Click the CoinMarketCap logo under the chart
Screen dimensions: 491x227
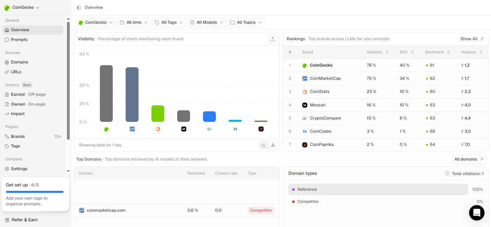[132, 129]
